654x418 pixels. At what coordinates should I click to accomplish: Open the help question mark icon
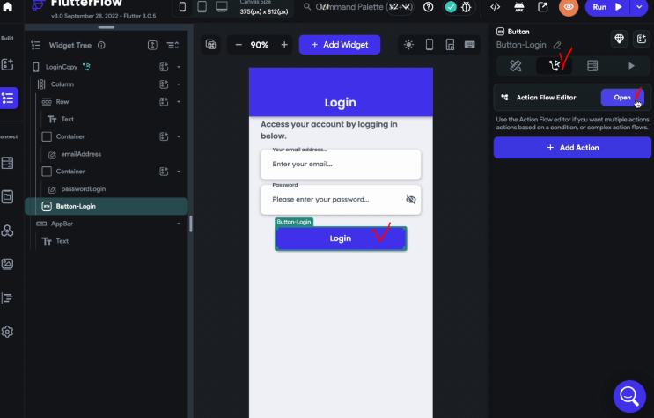click(428, 7)
